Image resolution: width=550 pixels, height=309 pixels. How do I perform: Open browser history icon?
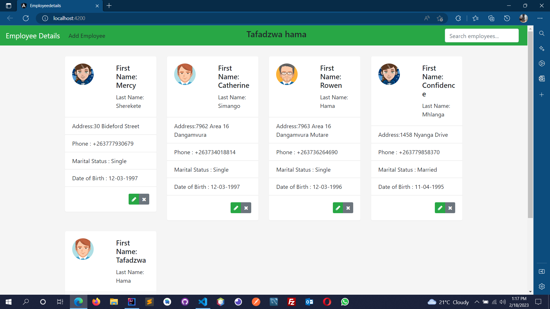coord(507,18)
